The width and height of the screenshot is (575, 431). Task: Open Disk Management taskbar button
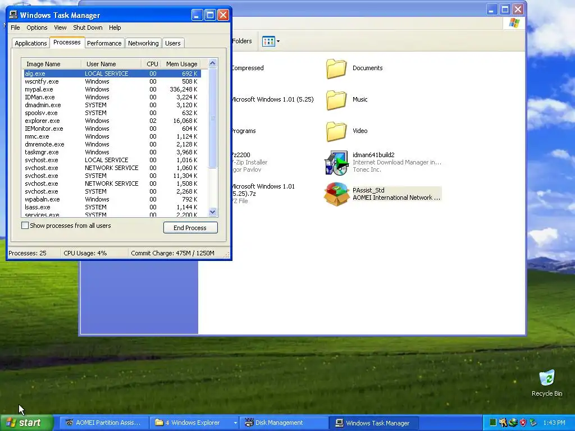pyautogui.click(x=284, y=423)
